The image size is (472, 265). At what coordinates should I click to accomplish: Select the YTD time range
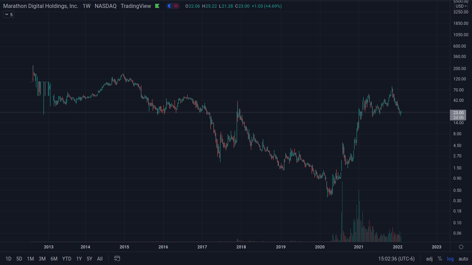[67, 259]
